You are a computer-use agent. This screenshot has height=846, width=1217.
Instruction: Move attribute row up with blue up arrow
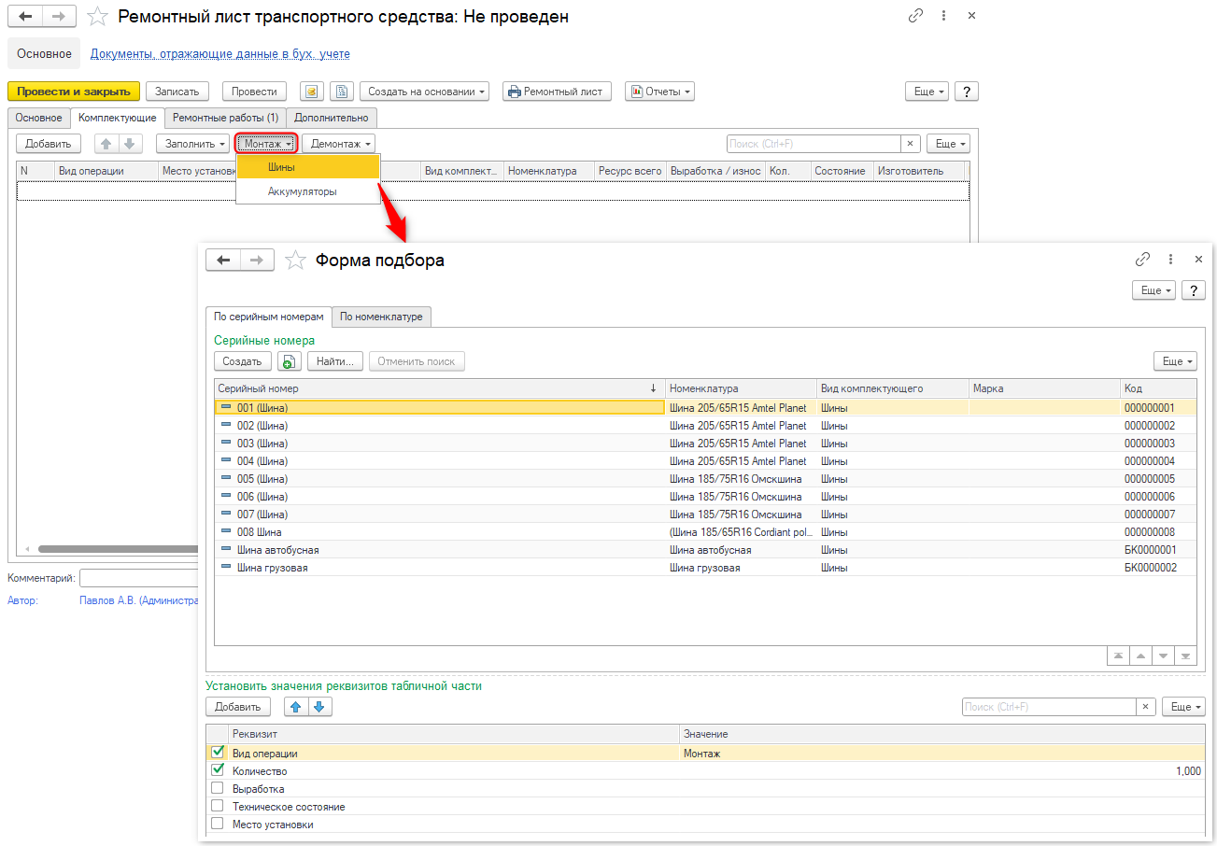[296, 707]
